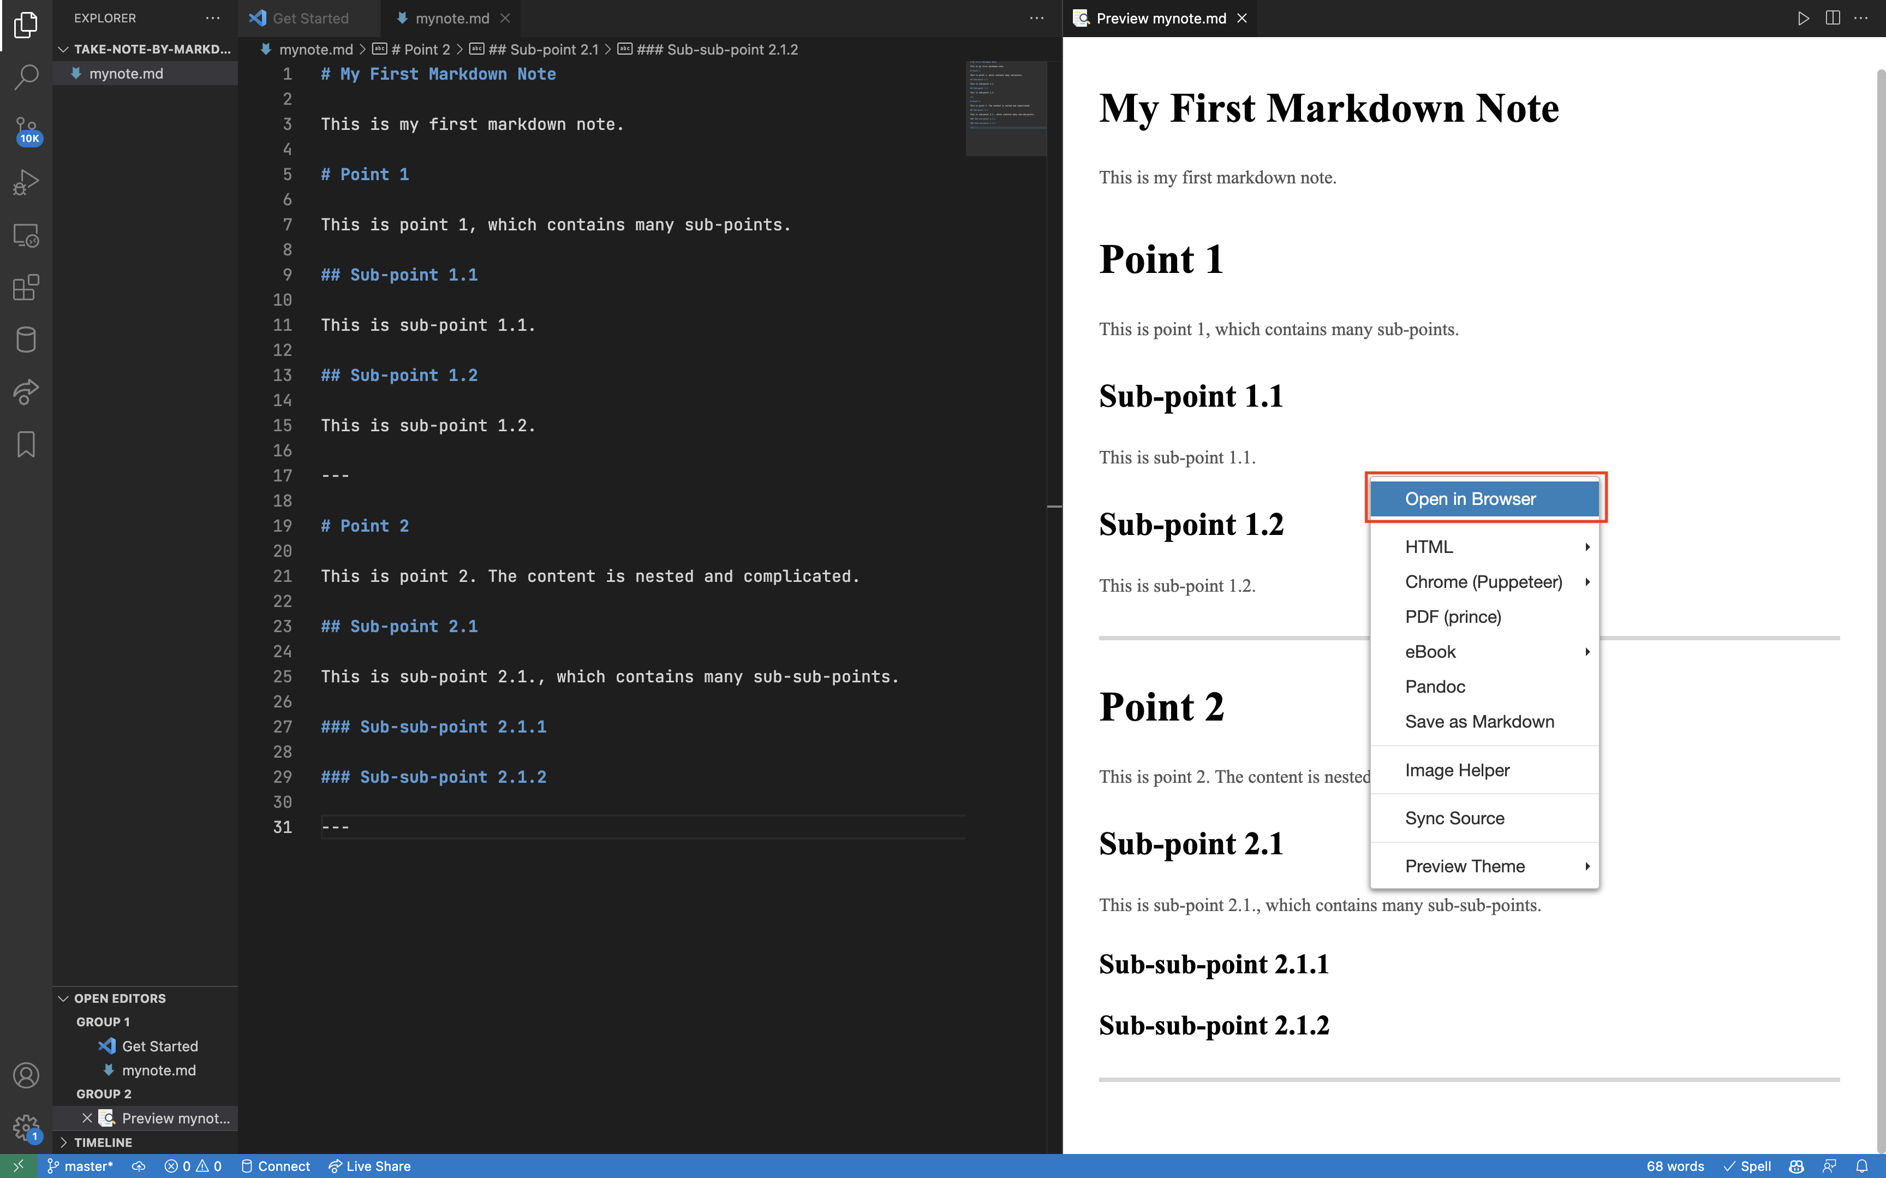Click the feedback icon in status bar
Viewport: 1886px width, 1178px height.
[x=1829, y=1167]
